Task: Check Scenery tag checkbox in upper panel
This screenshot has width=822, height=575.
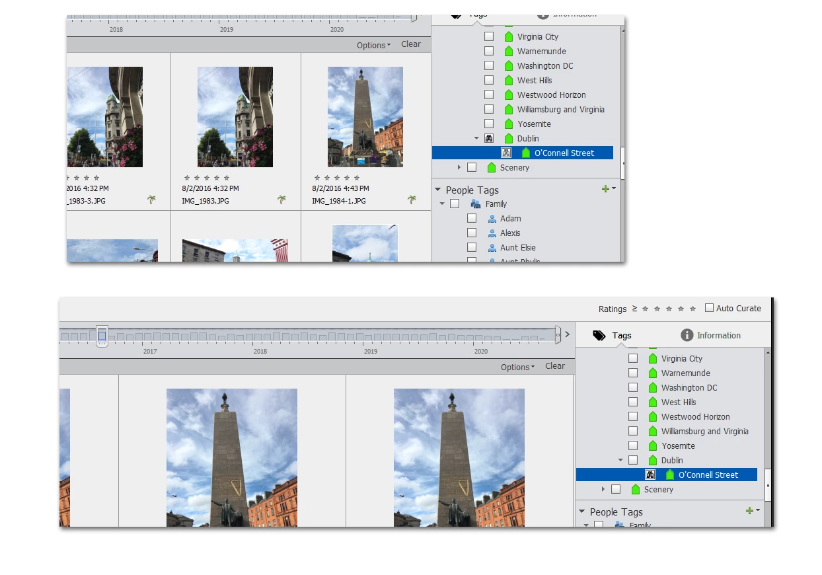Action: tap(472, 167)
